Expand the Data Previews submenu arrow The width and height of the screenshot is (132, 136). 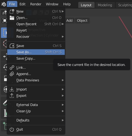[63, 80]
